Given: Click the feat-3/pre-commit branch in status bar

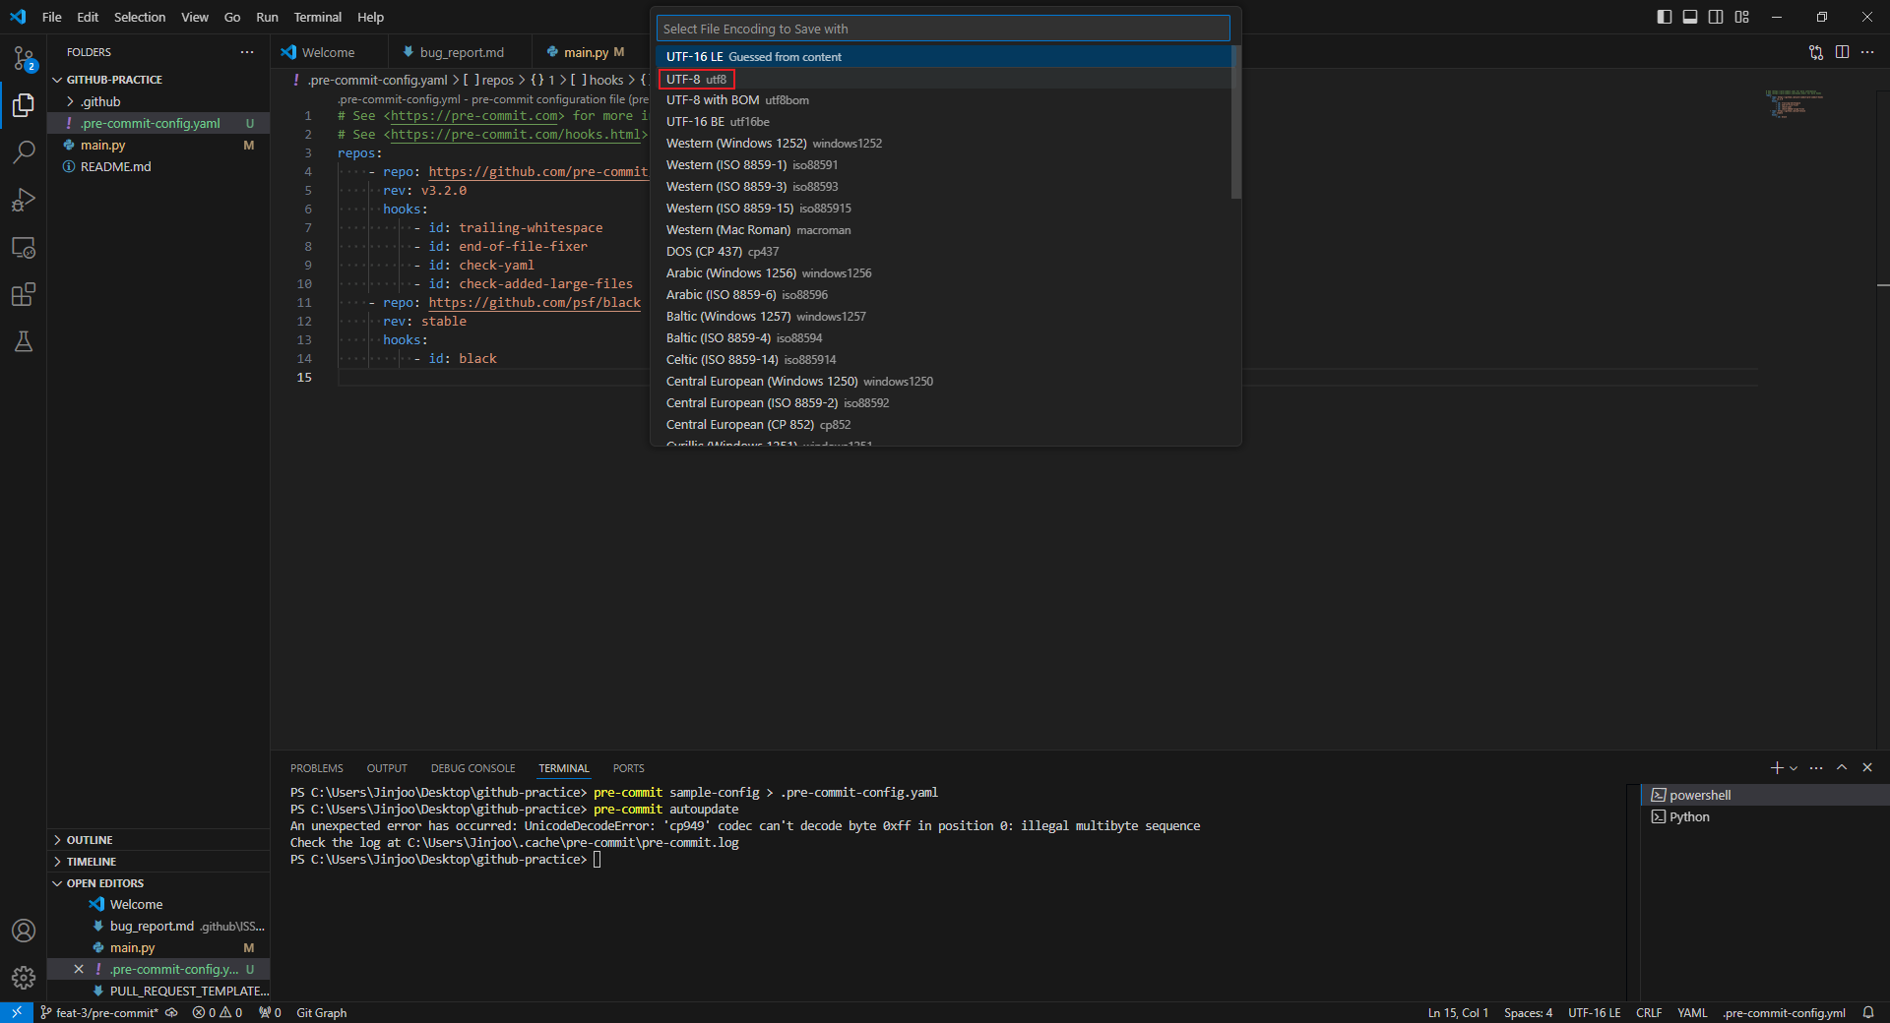Looking at the screenshot, I should [x=99, y=1012].
